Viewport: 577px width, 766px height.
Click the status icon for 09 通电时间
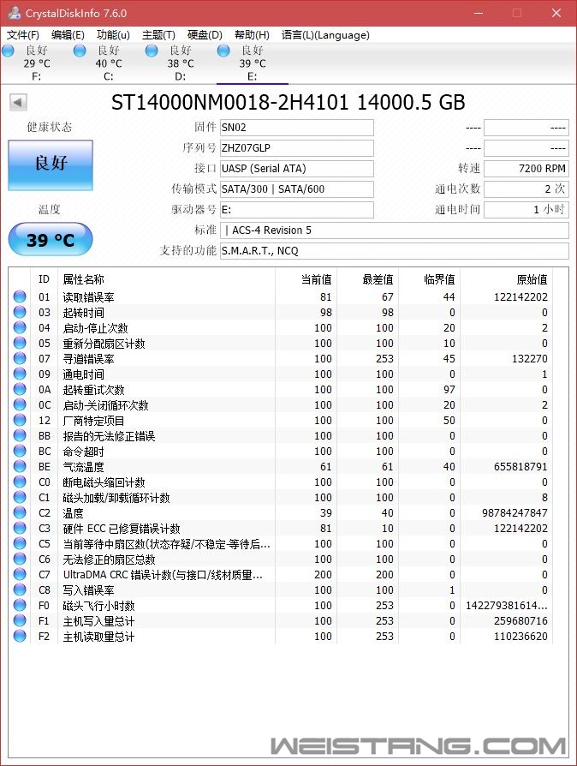click(x=20, y=374)
